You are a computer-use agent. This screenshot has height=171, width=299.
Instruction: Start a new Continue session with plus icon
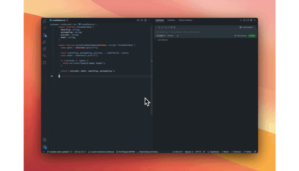241,20
